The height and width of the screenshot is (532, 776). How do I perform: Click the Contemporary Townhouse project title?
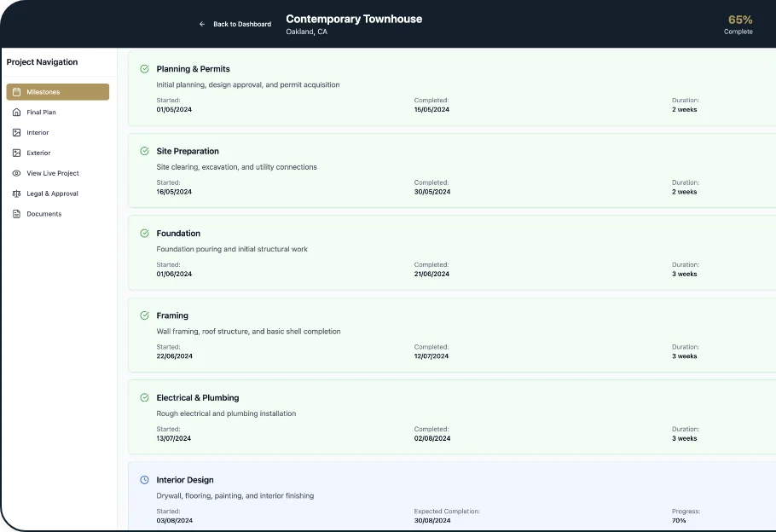(353, 19)
